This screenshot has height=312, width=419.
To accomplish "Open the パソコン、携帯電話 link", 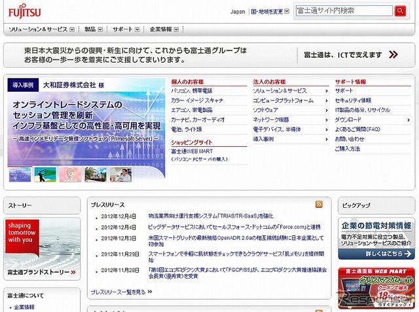I will 192,91.
